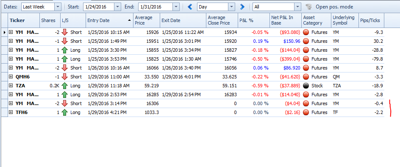Open the Dates 'Last Week' dropdown
The height and width of the screenshot is (167, 400).
click(58, 7)
